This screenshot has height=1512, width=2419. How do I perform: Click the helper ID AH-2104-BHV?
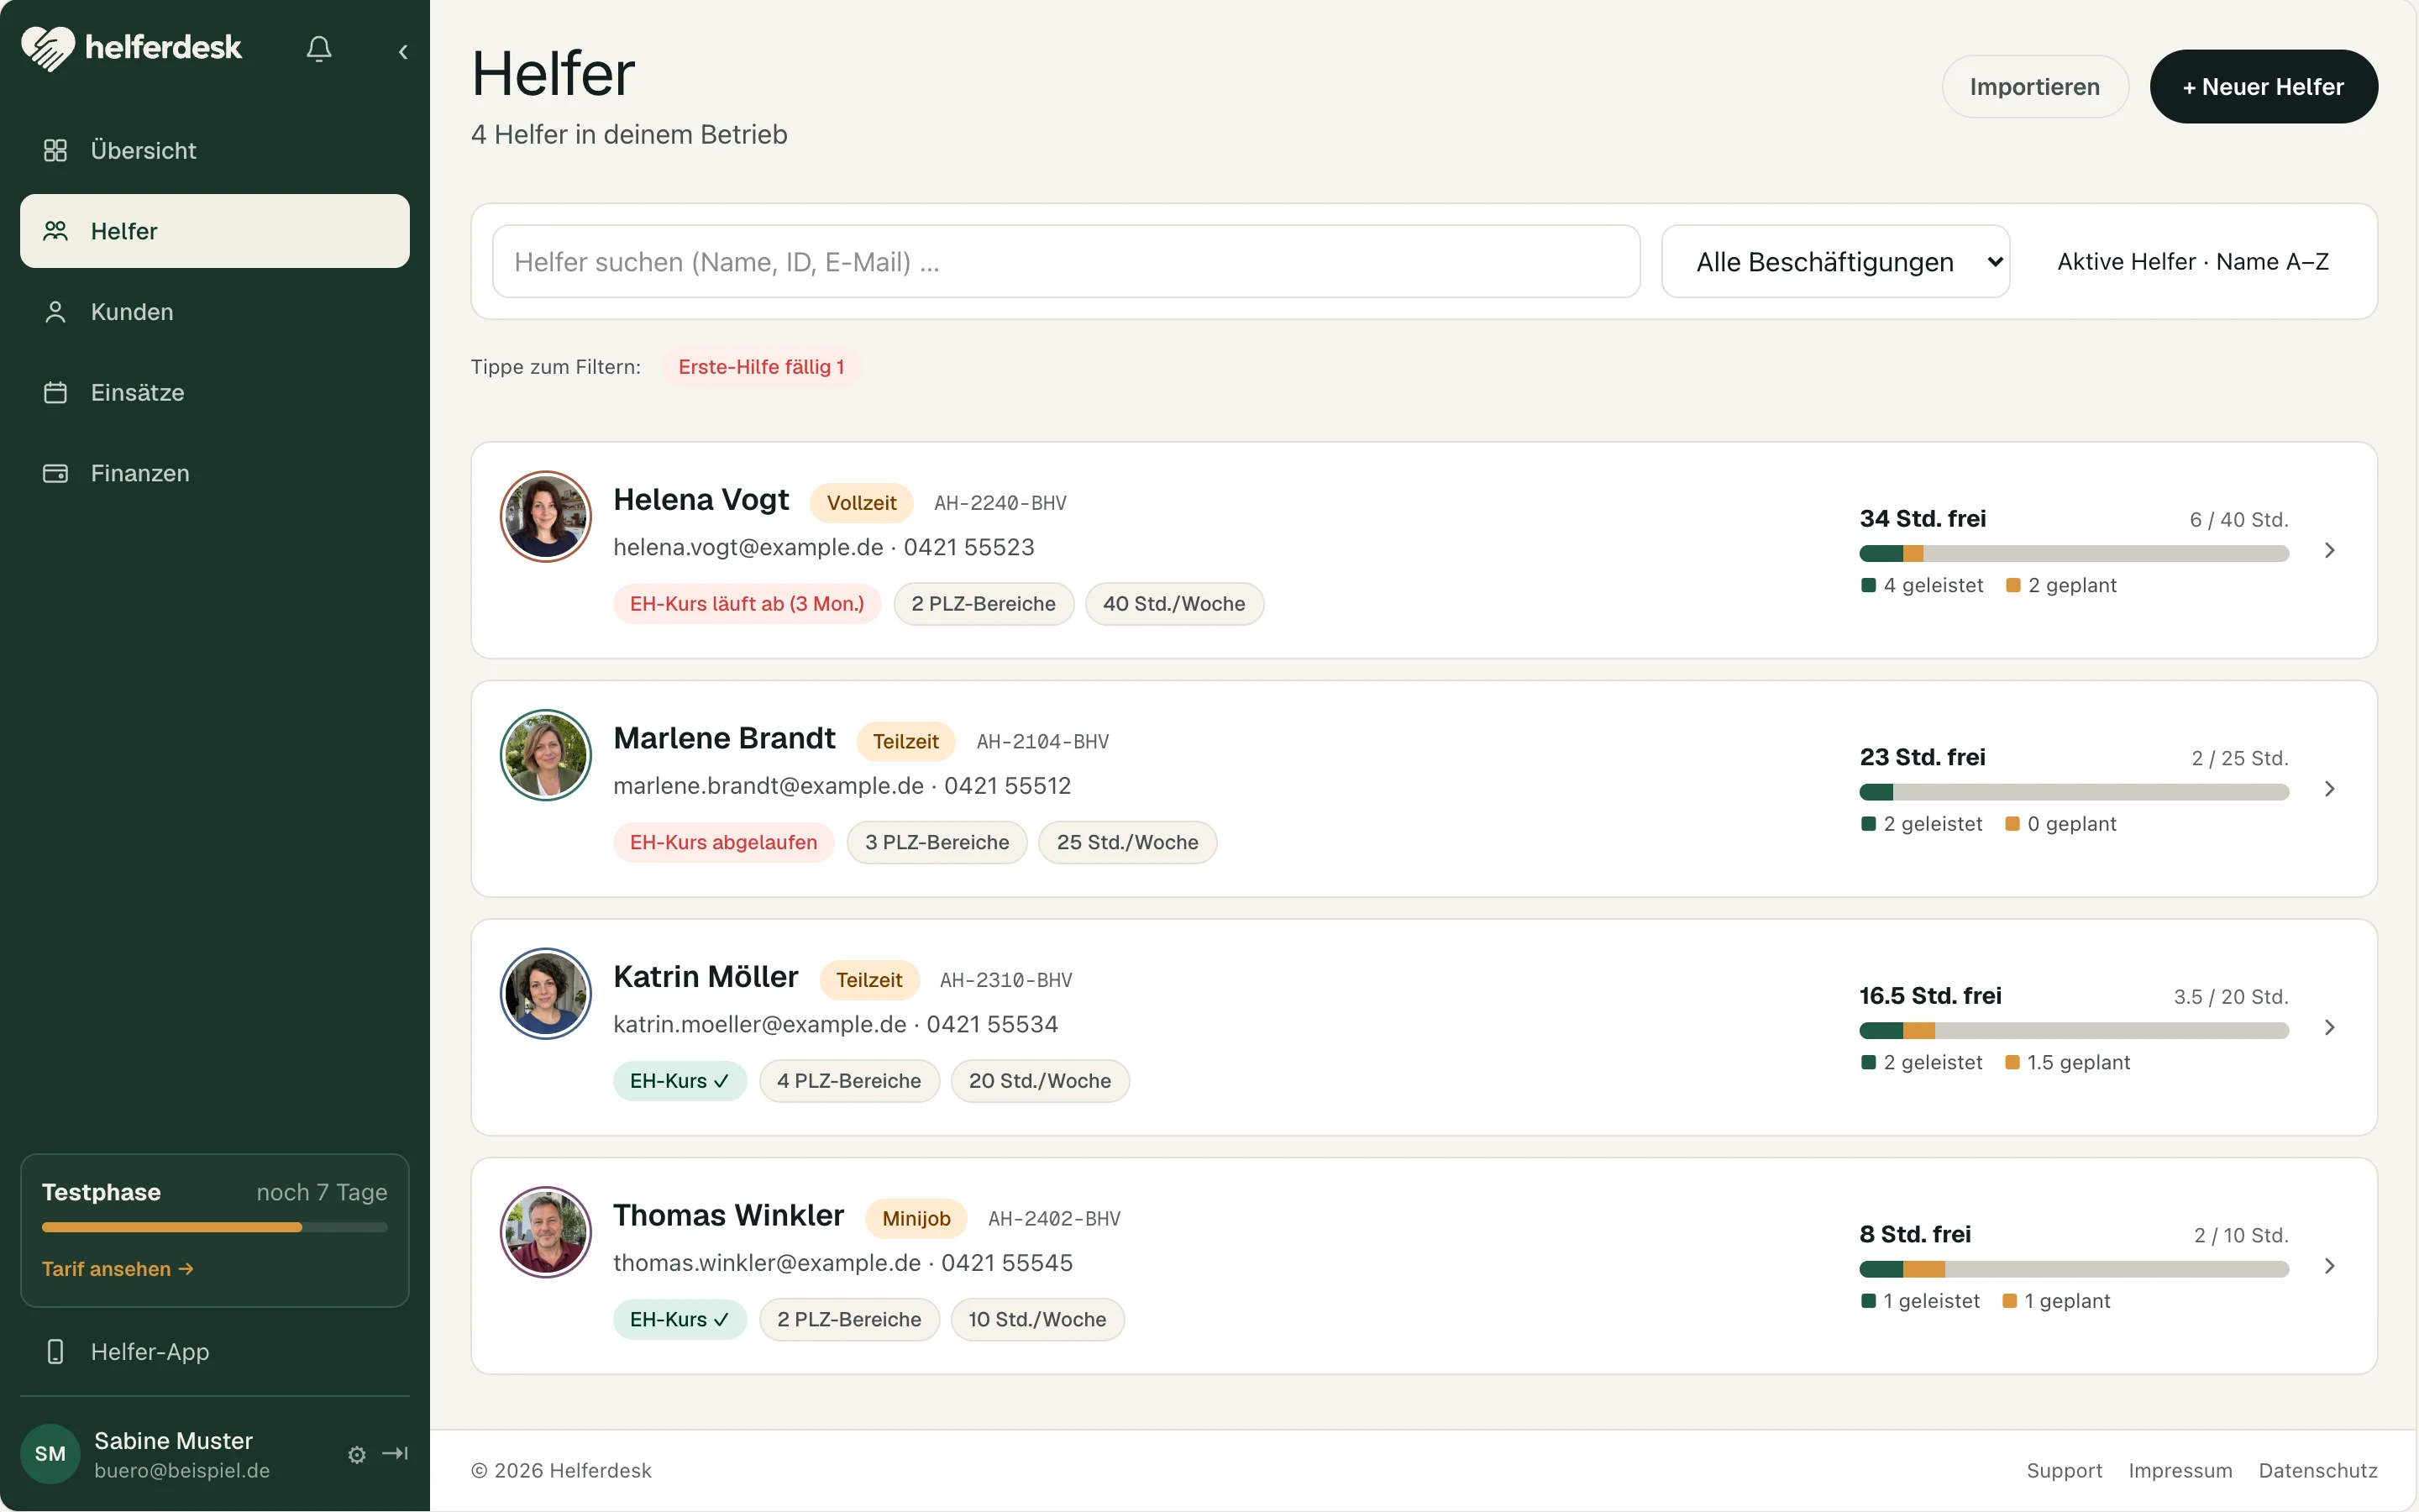[1042, 742]
